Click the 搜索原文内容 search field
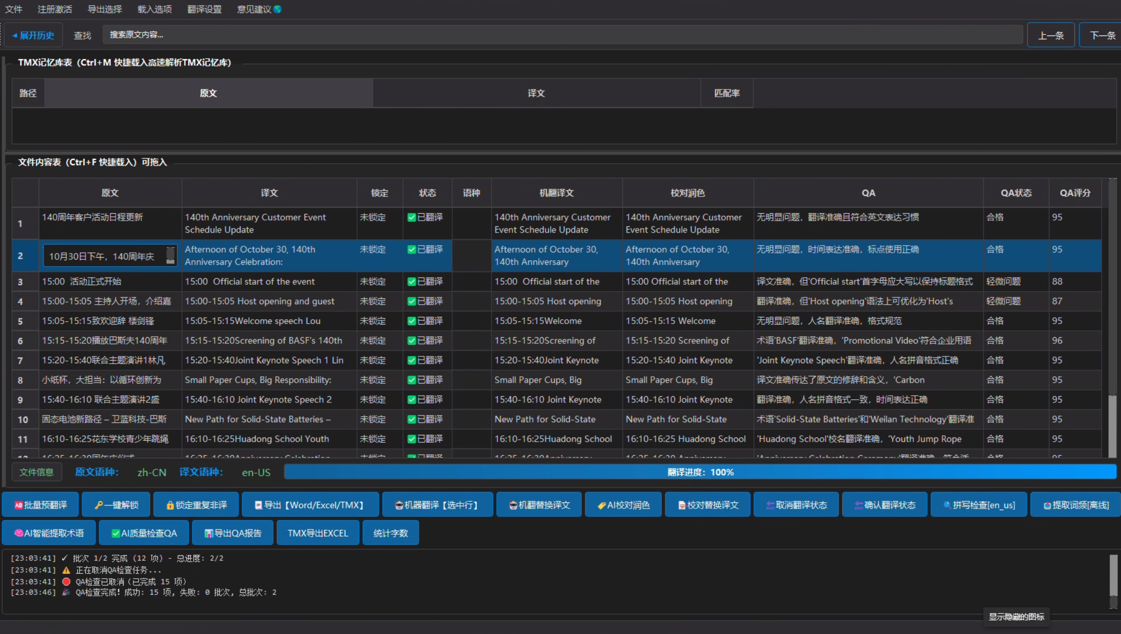 [562, 35]
